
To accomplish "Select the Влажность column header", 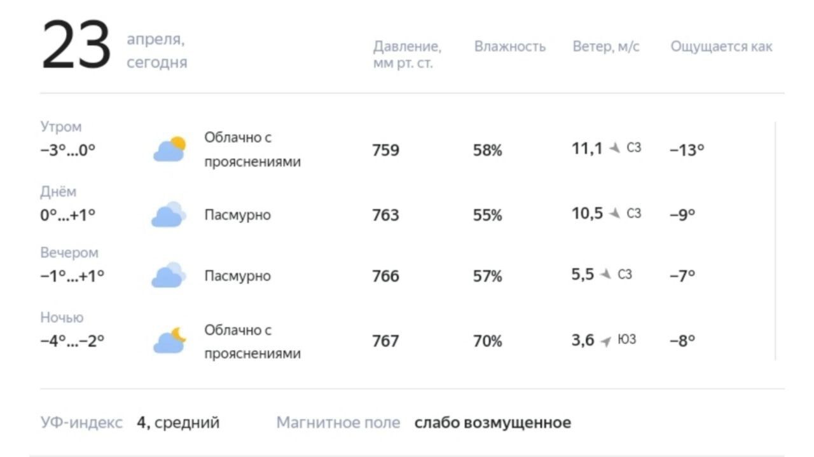I will pyautogui.click(x=510, y=46).
